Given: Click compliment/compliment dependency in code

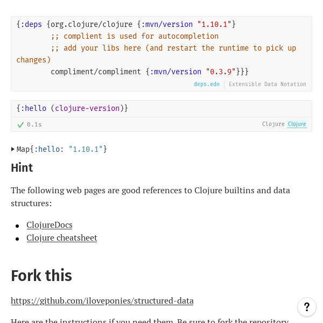Looking at the screenshot, I should [x=96, y=72].
